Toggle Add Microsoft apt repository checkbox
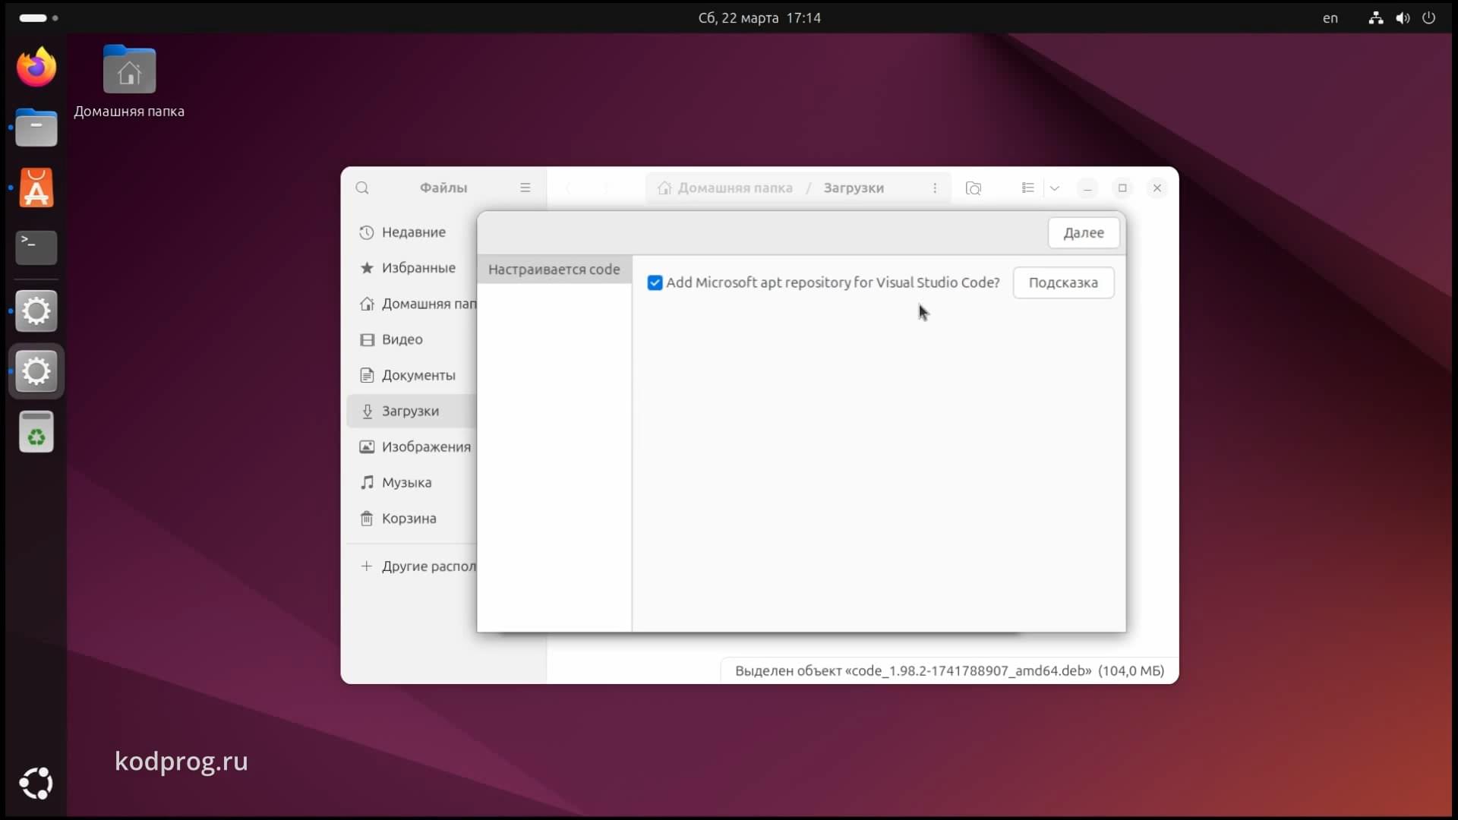 point(655,282)
